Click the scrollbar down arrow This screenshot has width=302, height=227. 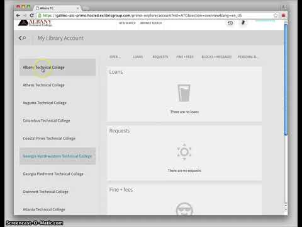(x=286, y=209)
